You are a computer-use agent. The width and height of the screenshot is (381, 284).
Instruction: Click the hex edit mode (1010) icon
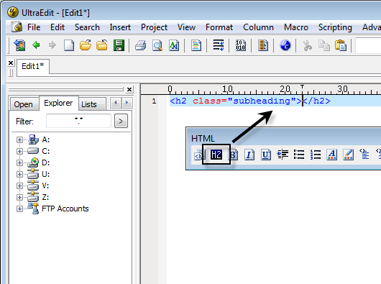241,45
